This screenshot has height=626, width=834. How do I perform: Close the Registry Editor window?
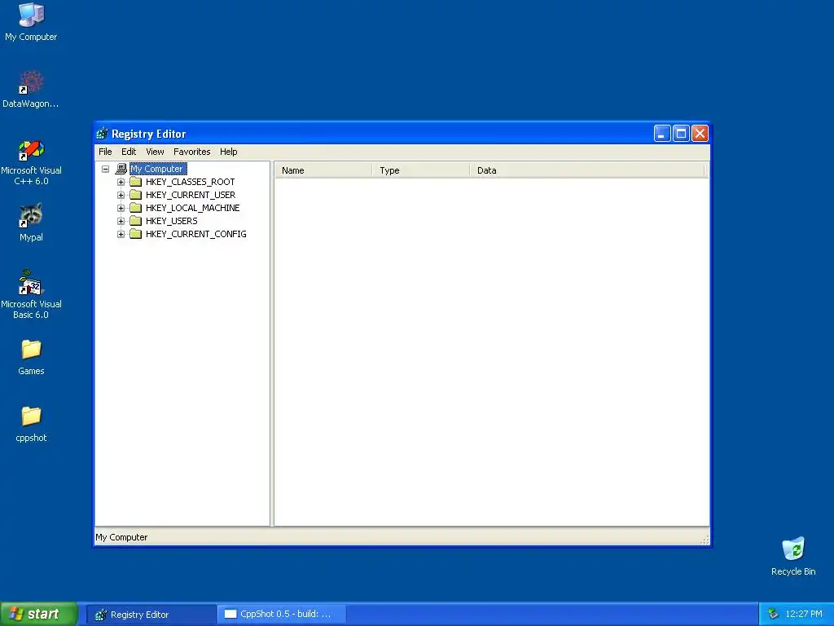point(700,133)
